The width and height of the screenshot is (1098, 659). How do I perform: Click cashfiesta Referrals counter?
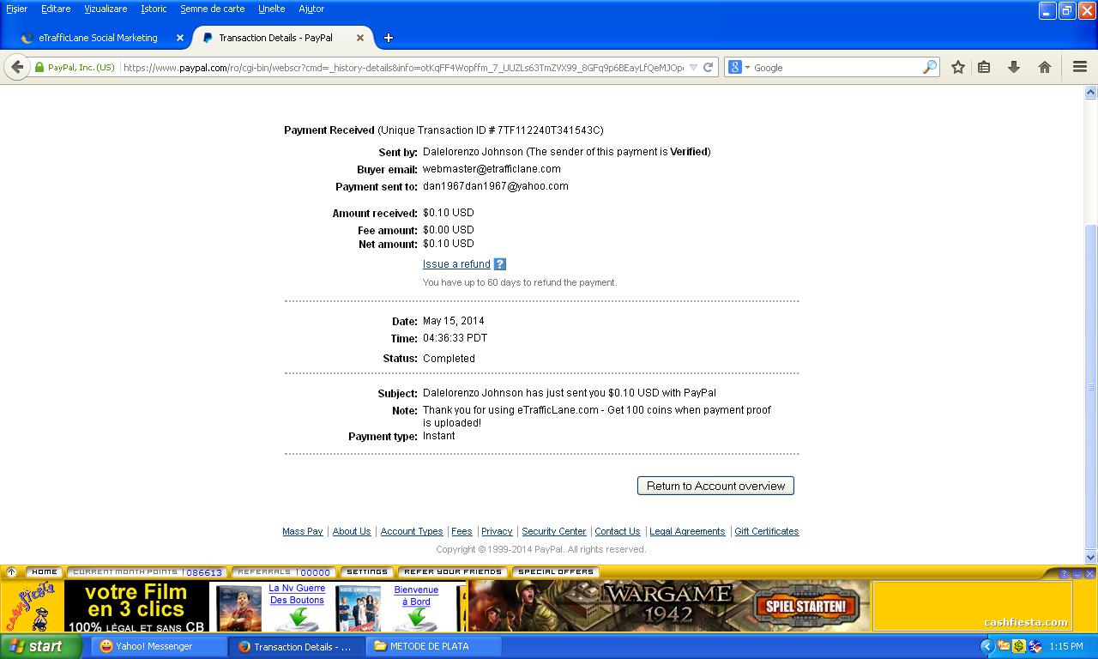click(x=284, y=572)
